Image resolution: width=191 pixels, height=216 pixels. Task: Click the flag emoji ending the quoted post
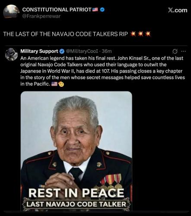tap(54, 84)
